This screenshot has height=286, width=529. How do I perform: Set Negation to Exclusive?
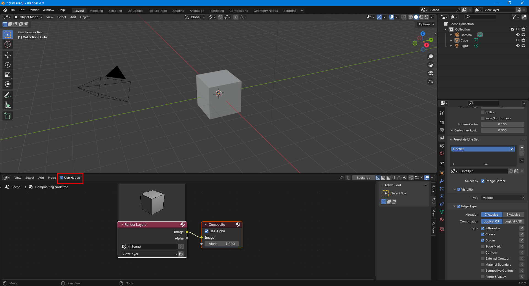pos(513,215)
